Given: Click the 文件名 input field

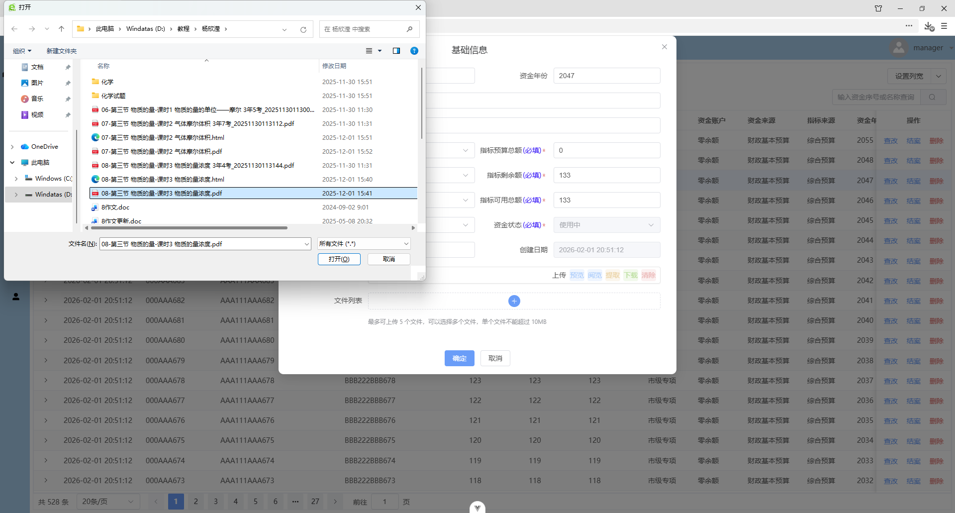Looking at the screenshot, I should (201, 244).
